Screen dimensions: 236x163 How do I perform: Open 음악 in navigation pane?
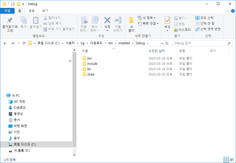(x=17, y=138)
